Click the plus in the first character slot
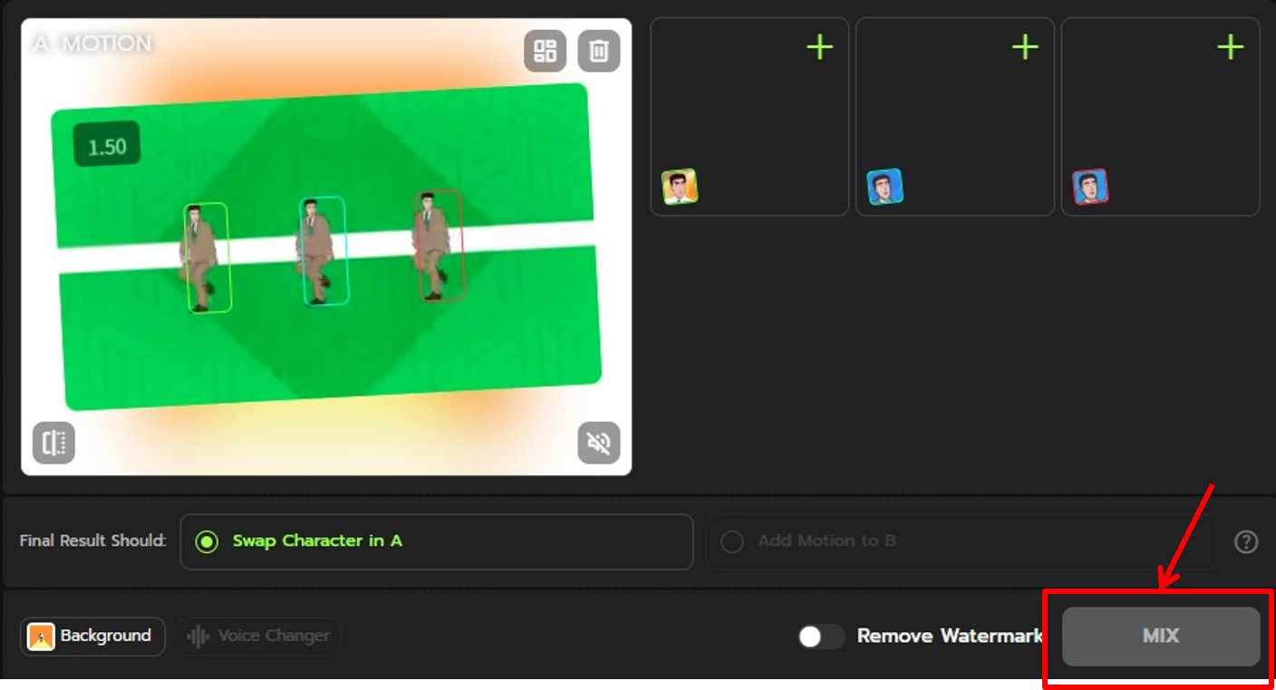The image size is (1276, 690). pos(819,47)
